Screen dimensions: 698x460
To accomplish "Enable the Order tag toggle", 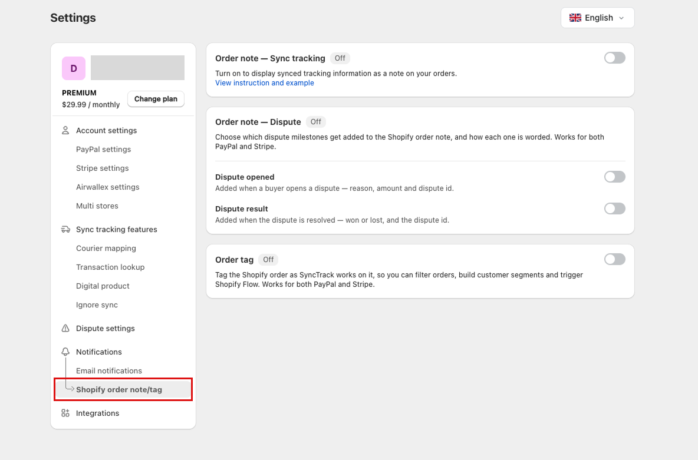I will click(x=615, y=259).
